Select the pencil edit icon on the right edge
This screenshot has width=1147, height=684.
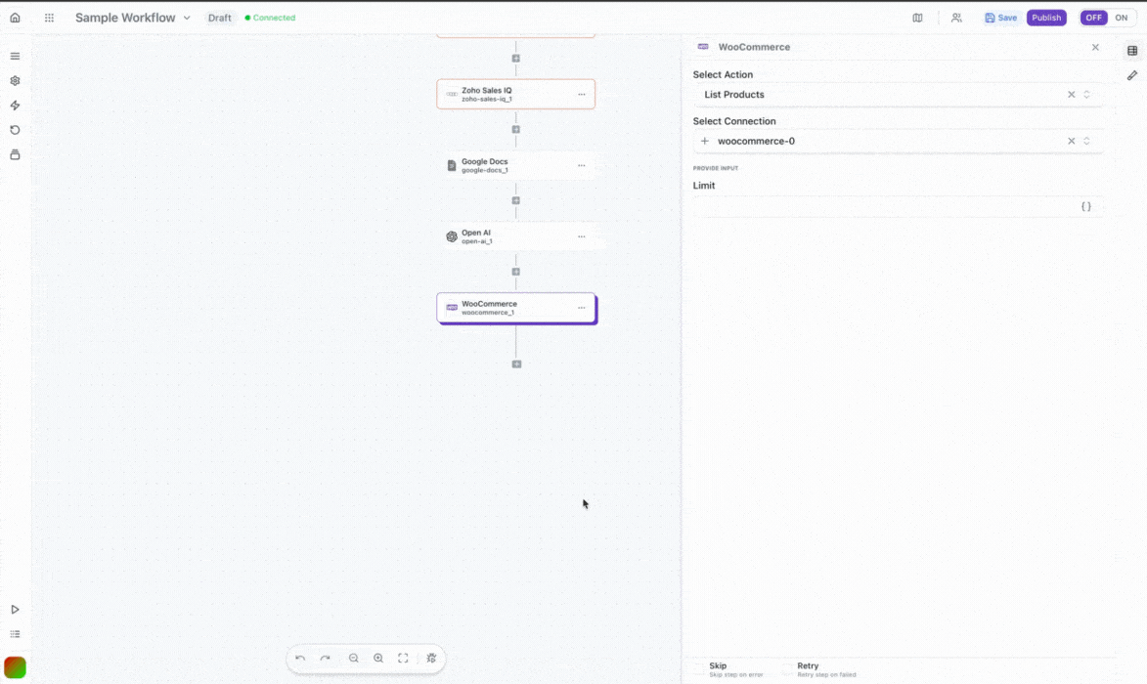(1132, 75)
